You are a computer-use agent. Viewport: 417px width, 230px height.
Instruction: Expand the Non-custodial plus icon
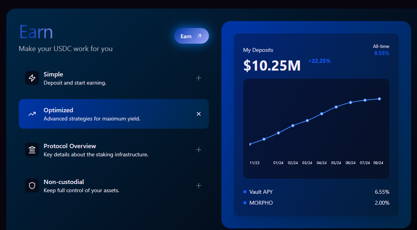click(199, 186)
